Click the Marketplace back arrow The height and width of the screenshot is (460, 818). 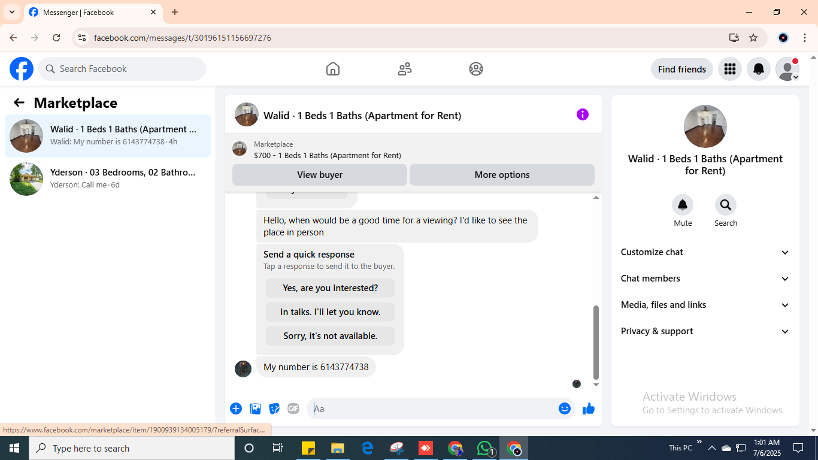point(19,102)
